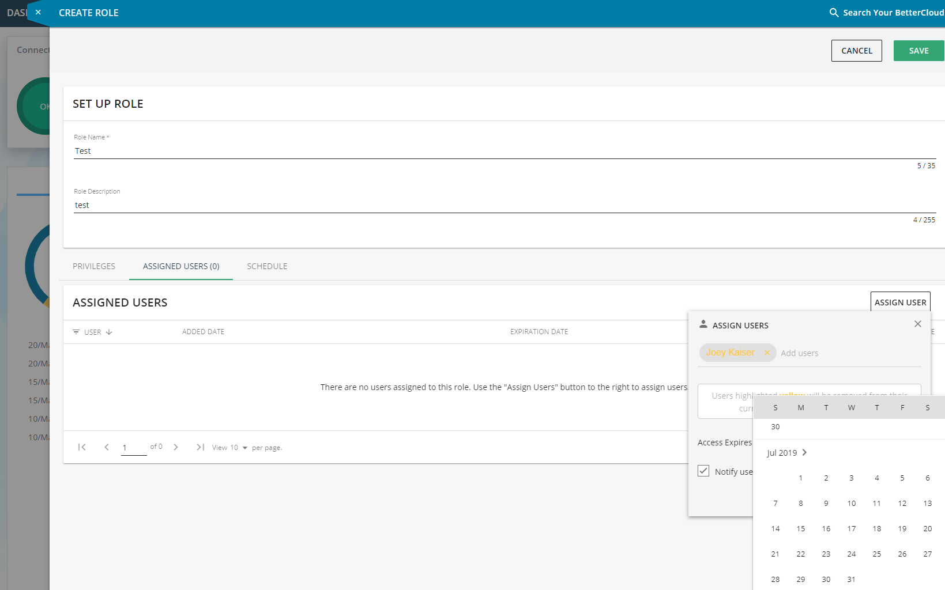Click the search magnifier icon
The height and width of the screenshot is (590, 945).
click(x=834, y=13)
